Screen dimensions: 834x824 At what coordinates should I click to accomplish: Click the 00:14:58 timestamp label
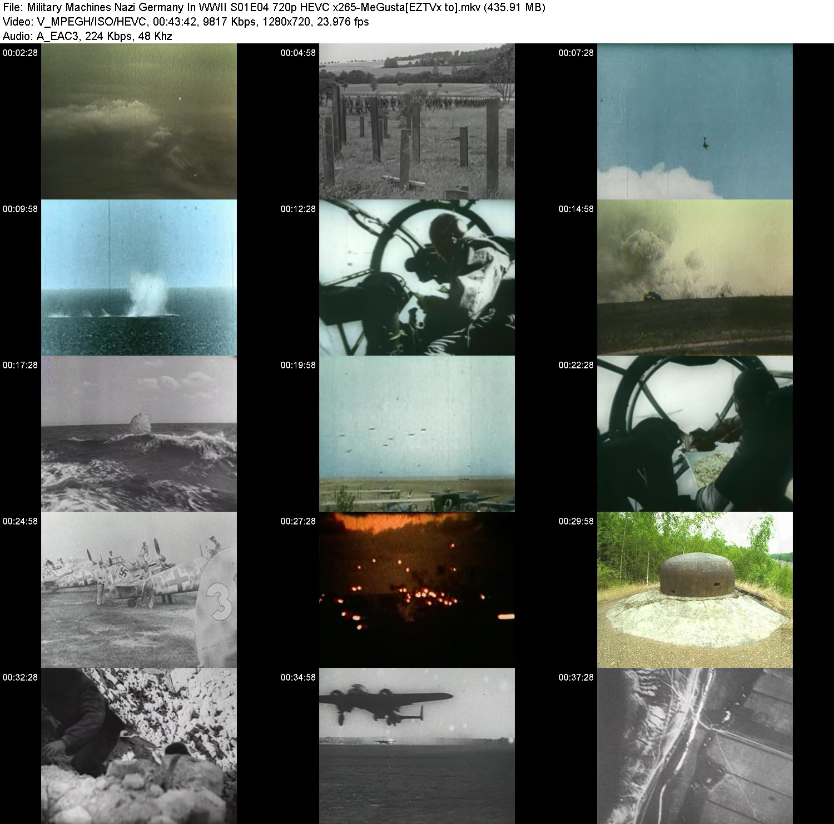pyautogui.click(x=576, y=209)
